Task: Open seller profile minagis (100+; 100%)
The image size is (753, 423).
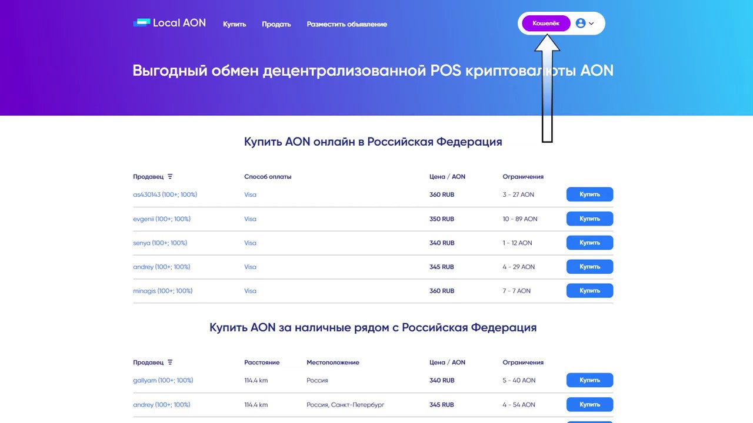Action: [163, 291]
